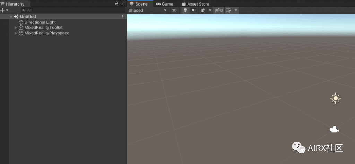Select MixedRealityPlayspace in Hierarchy
The height and width of the screenshot is (164, 355).
click(47, 33)
